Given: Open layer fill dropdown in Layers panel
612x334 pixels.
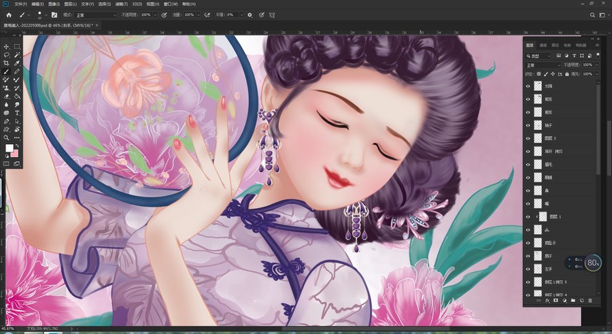Looking at the screenshot, I should tap(596, 74).
